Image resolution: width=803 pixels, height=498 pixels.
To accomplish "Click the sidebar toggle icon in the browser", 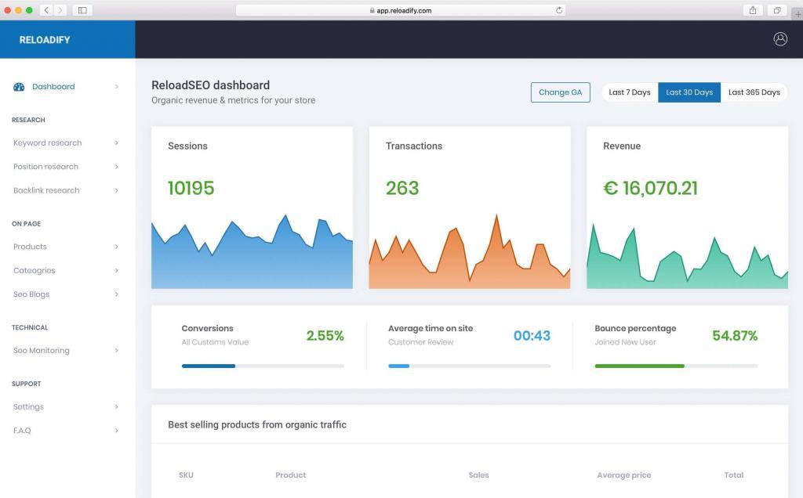I will (82, 10).
